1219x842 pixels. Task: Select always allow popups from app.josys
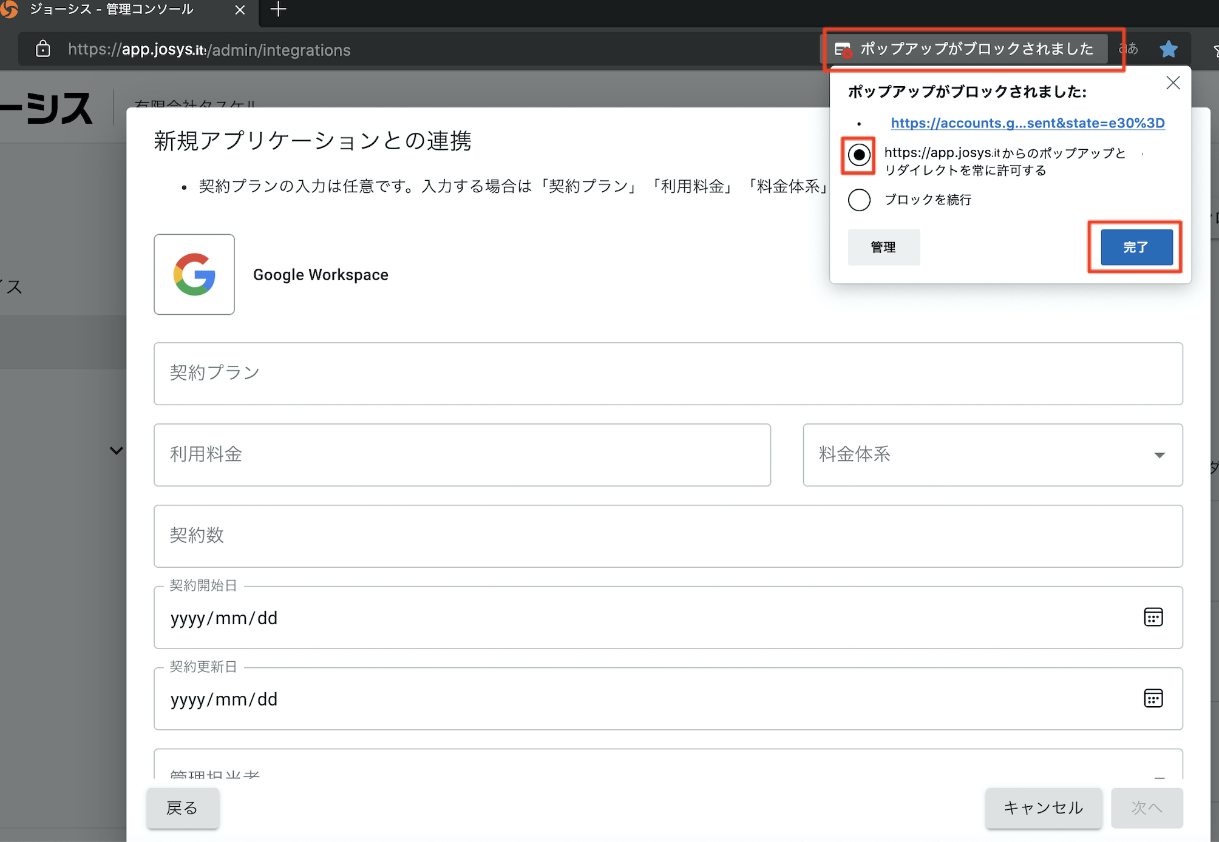(859, 155)
